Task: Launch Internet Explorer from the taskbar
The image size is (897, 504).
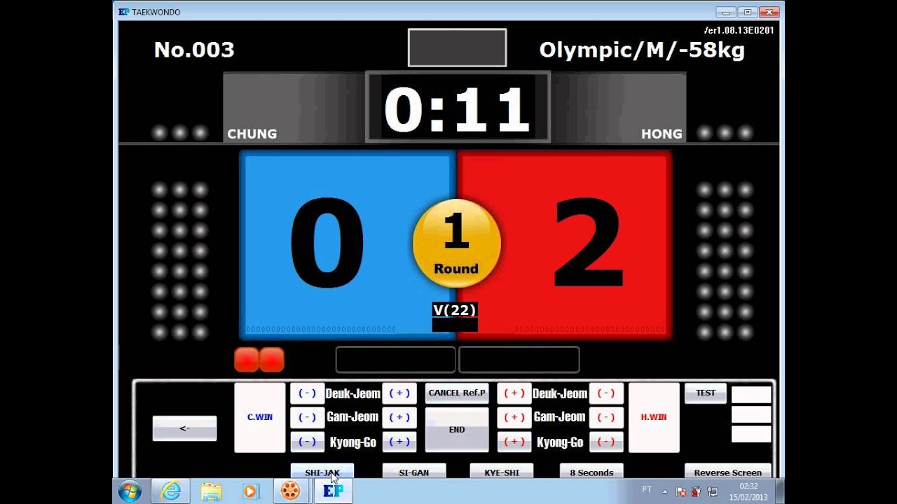Action: click(170, 491)
